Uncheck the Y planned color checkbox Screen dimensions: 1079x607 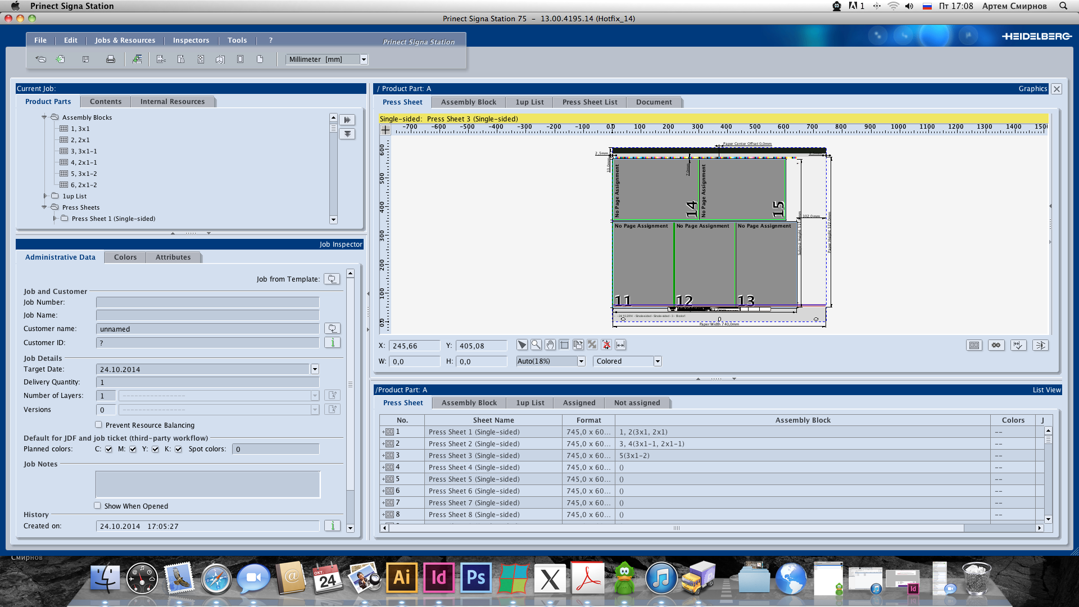pyautogui.click(x=155, y=449)
